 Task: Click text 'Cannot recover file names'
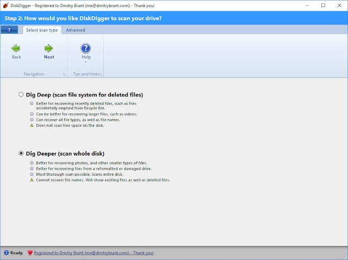pyautogui.click(x=60, y=180)
